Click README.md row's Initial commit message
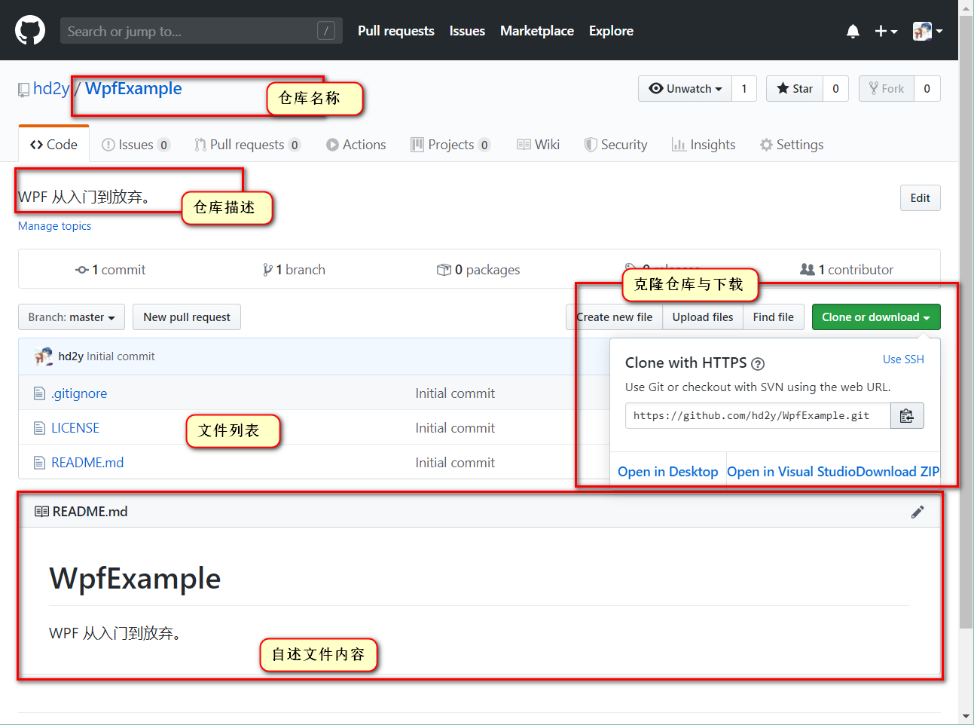The image size is (974, 725). (x=455, y=463)
